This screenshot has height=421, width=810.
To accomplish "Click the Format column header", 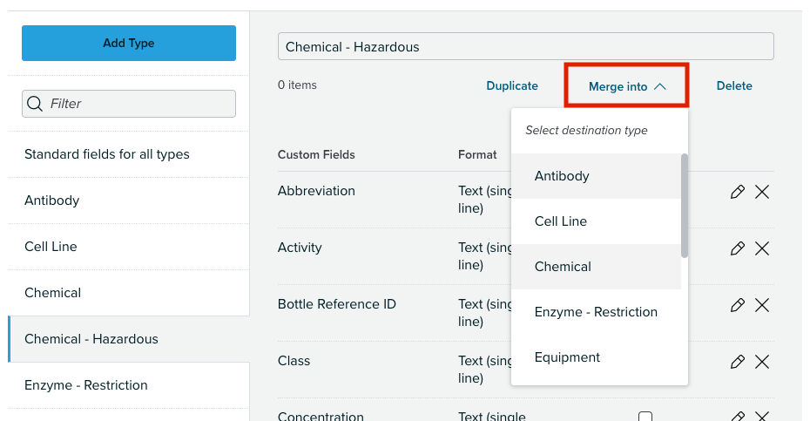I will [477, 154].
